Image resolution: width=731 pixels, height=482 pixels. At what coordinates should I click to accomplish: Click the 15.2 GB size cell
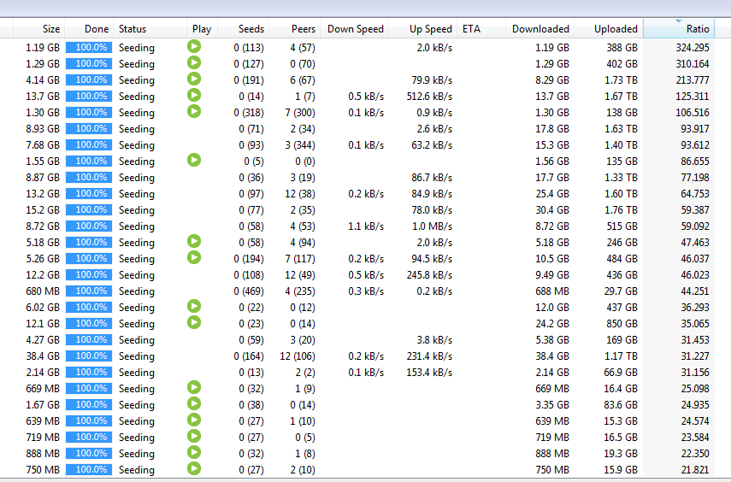tap(43, 210)
